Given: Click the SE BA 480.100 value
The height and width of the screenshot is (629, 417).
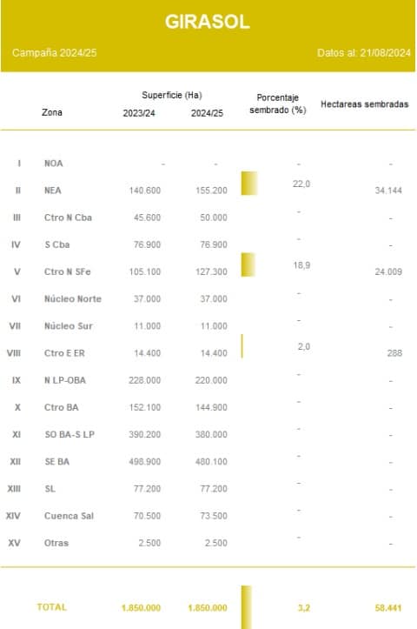Looking at the screenshot, I should (211, 461).
